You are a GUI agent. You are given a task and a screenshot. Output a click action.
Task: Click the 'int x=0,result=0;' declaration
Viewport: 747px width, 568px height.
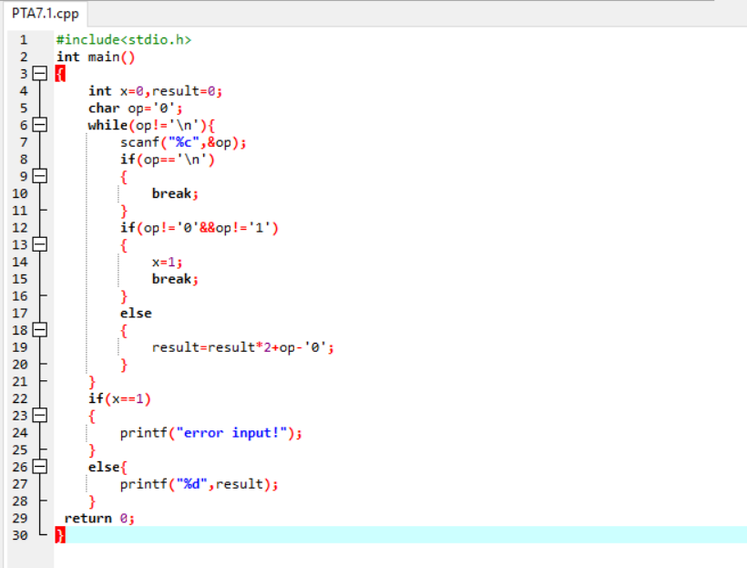155,91
